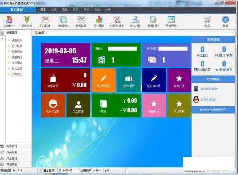Open the 统计图表 bar chart icon
Screen dimensions: 238x175
99,22
